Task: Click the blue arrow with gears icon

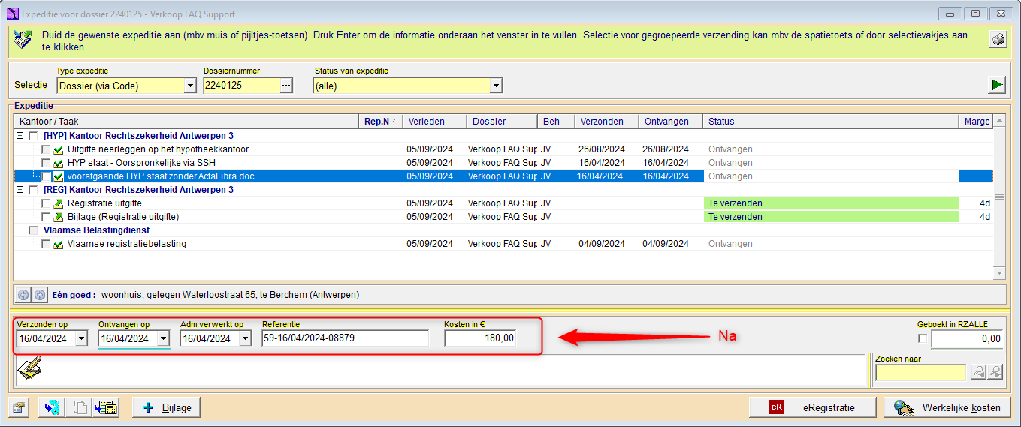Action: [x=51, y=407]
